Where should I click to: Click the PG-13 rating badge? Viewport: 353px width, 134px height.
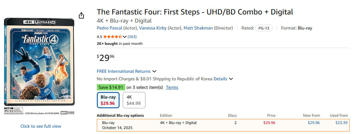[x=264, y=28]
